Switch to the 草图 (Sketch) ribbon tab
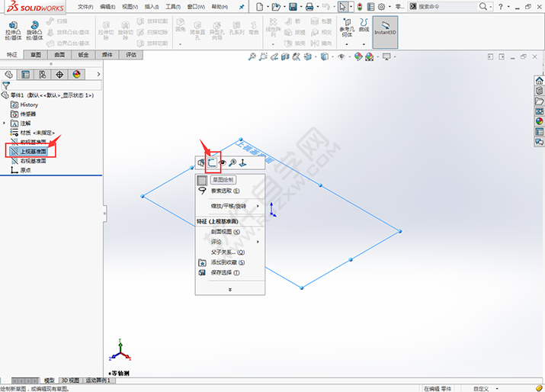Screen dimensions: 545x392 [36, 55]
